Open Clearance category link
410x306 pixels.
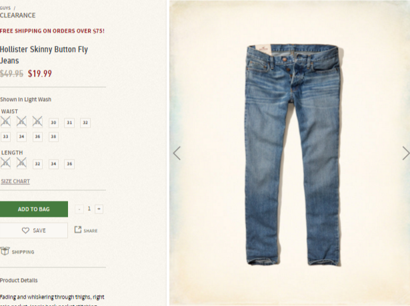pos(17,15)
